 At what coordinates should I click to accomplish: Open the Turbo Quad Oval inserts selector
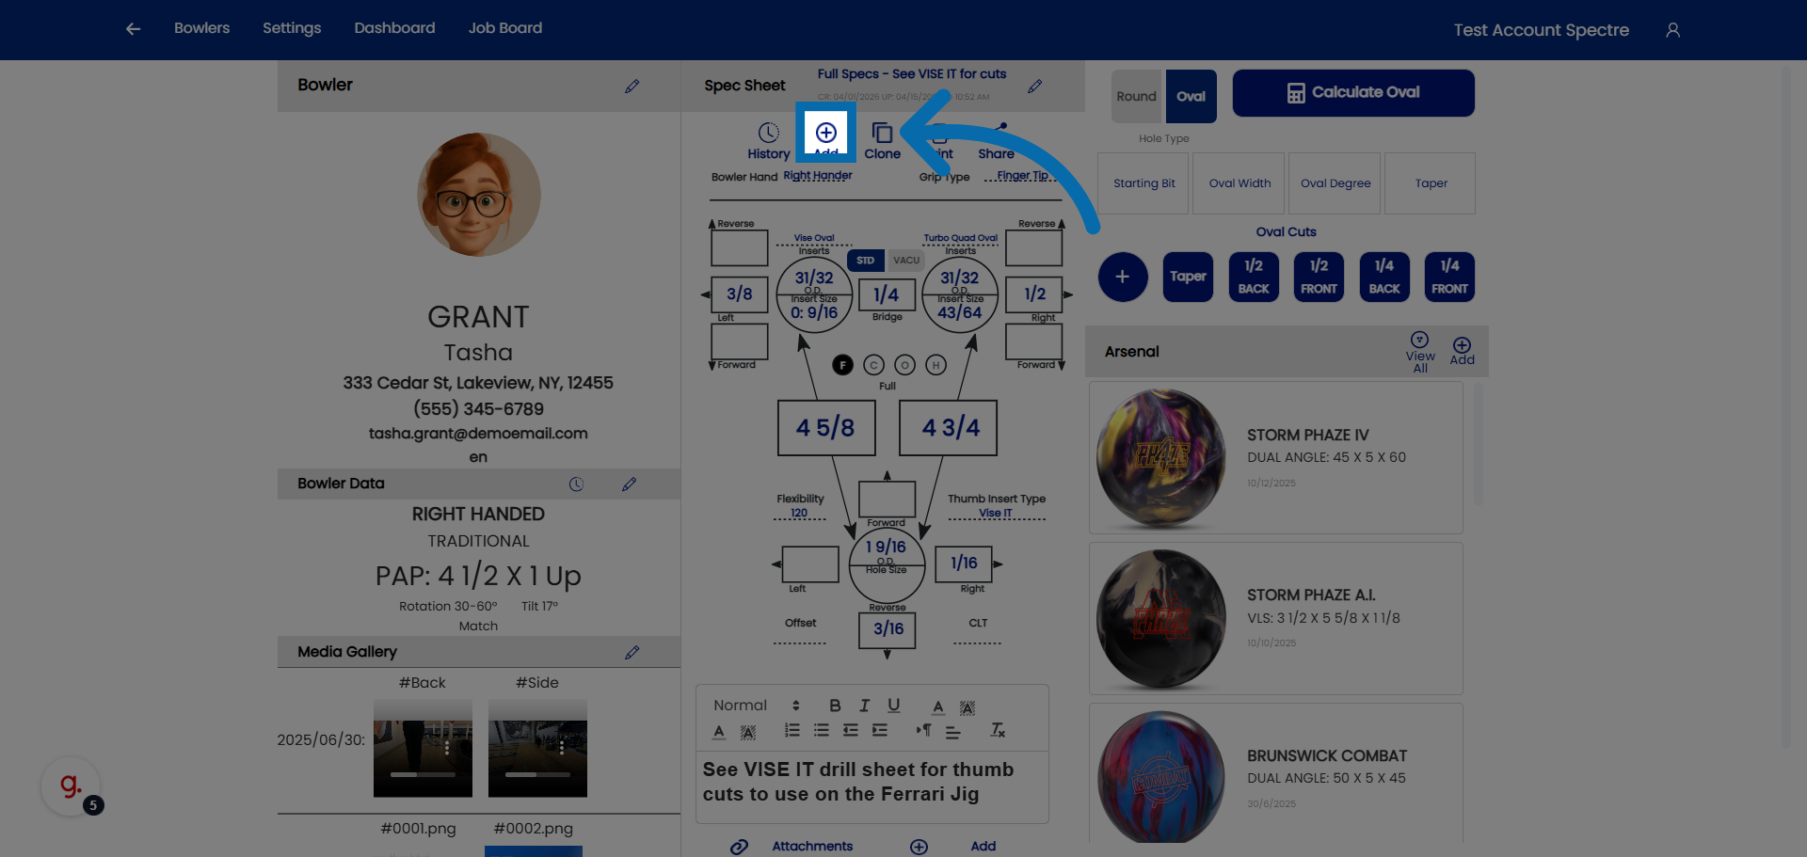pyautogui.click(x=960, y=238)
